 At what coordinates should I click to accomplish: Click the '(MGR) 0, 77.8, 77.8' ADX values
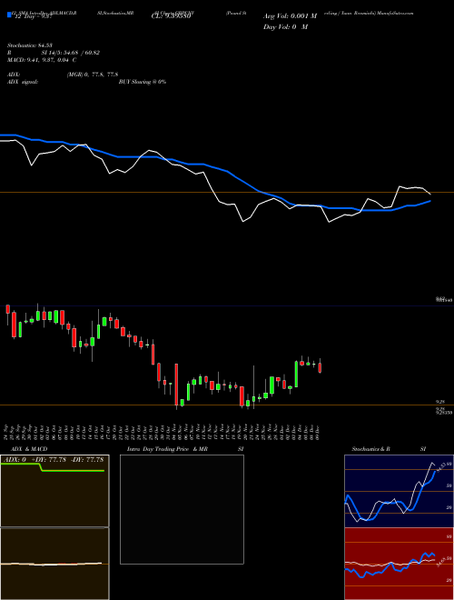[x=93, y=75]
